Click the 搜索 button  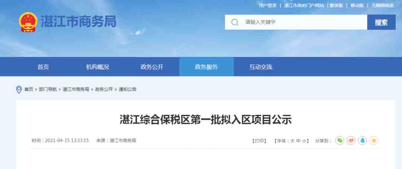click(381, 22)
